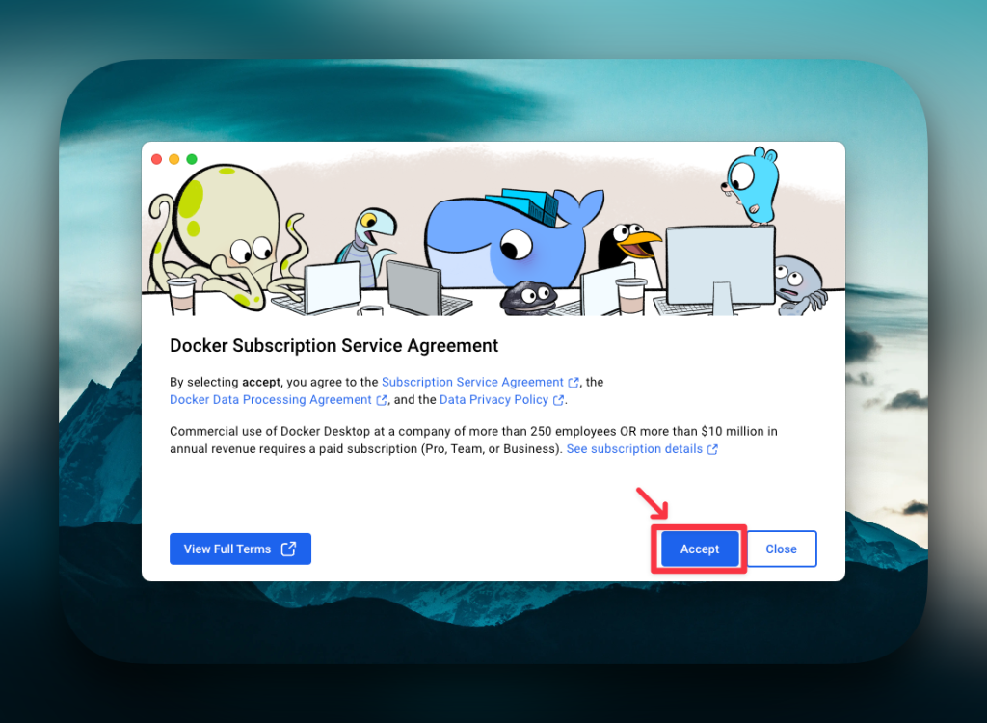Click external-link icon after Data Processing Agreement
Screen dimensions: 987x723
(x=382, y=400)
